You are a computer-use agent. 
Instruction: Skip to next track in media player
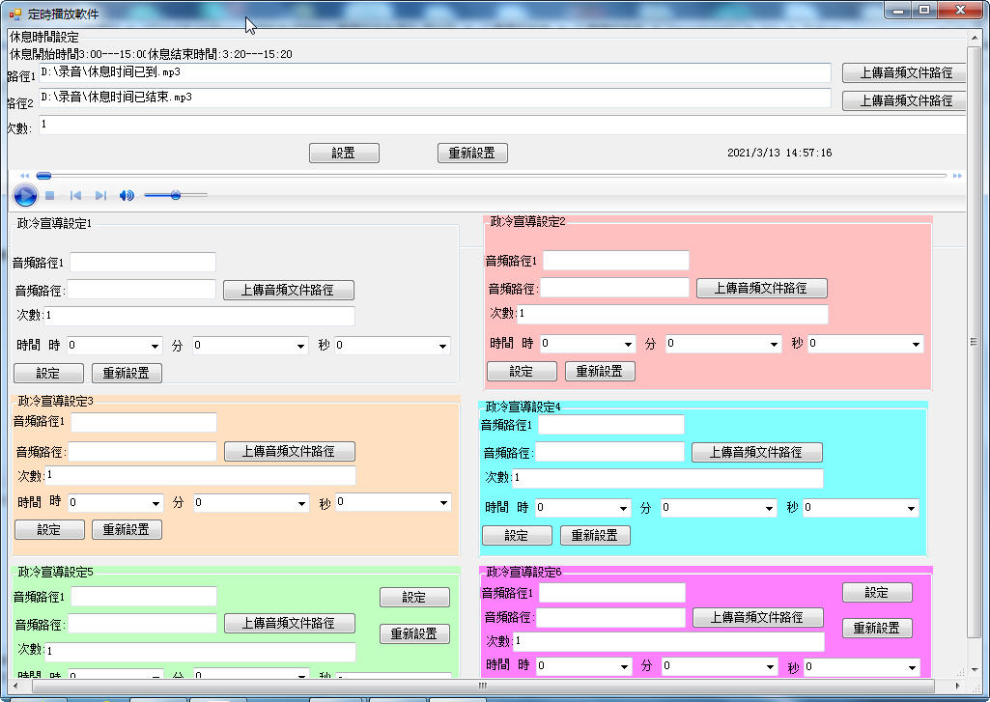tap(100, 196)
